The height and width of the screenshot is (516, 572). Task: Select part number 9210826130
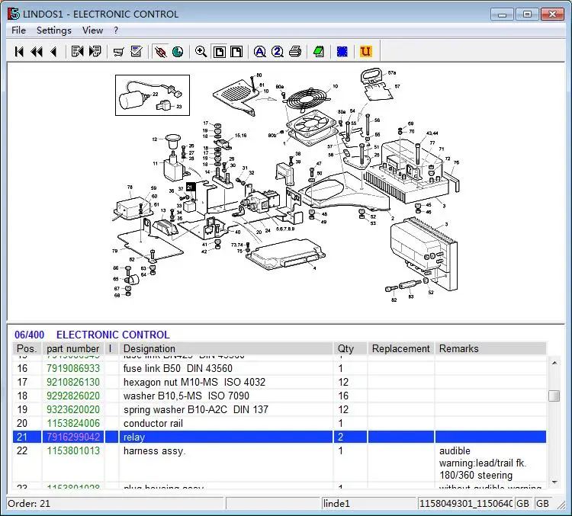pyautogui.click(x=73, y=382)
